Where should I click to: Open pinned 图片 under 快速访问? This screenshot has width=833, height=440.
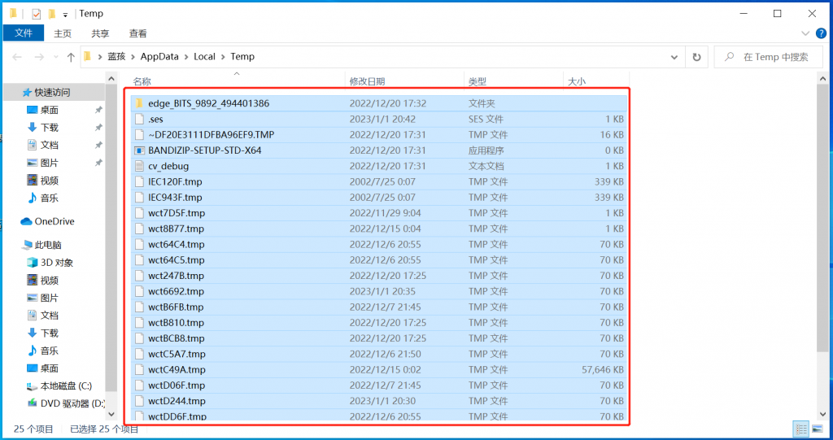point(50,163)
